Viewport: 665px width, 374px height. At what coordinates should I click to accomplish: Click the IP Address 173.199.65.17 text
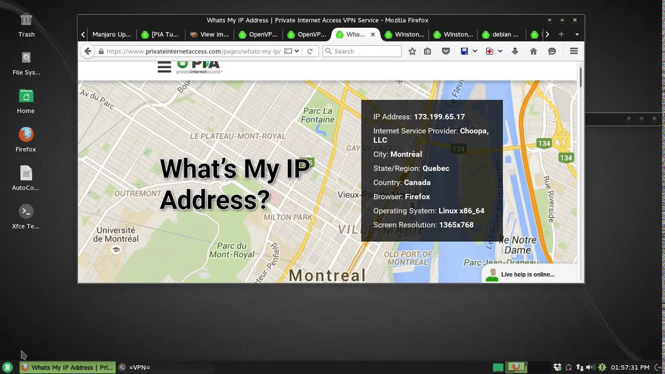click(x=419, y=117)
